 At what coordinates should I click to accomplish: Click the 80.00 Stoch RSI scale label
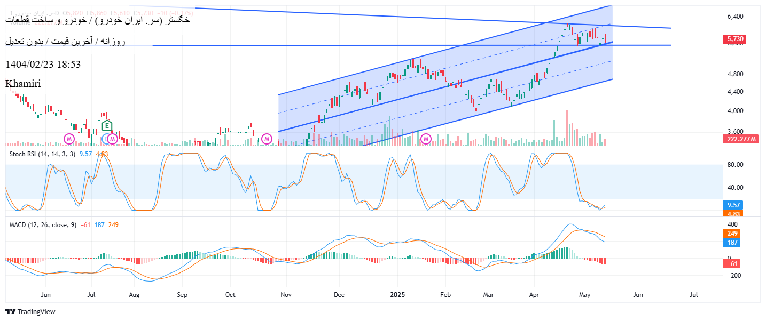click(x=736, y=165)
